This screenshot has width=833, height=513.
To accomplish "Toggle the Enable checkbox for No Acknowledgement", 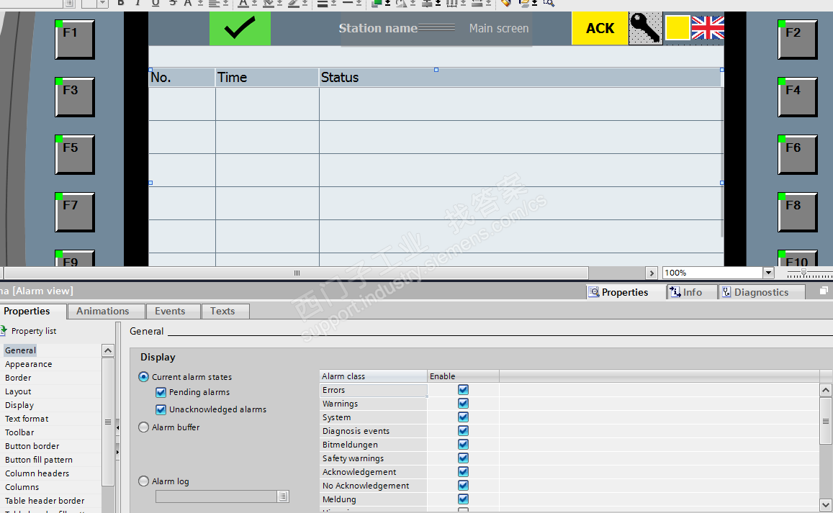I will coord(463,486).
